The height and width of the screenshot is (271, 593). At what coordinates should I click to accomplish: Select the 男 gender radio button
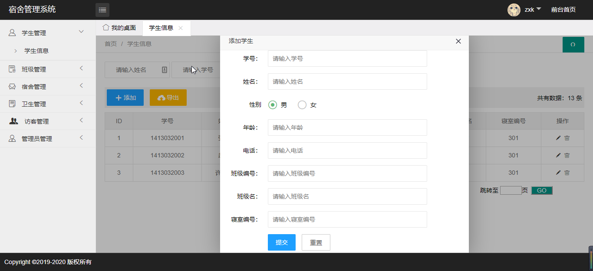(272, 104)
